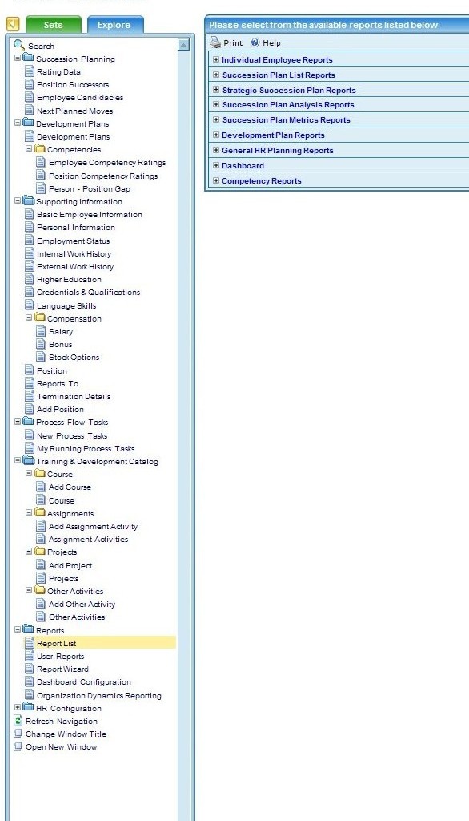Click the Change Window Title icon
Screen dimensions: 469x821
pos(18,734)
